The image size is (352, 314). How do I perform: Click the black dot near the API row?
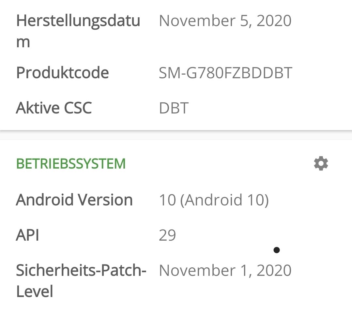(x=277, y=250)
